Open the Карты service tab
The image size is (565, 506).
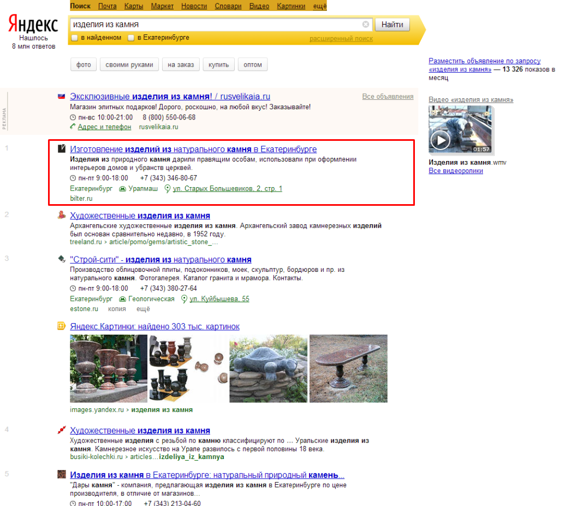tap(134, 6)
